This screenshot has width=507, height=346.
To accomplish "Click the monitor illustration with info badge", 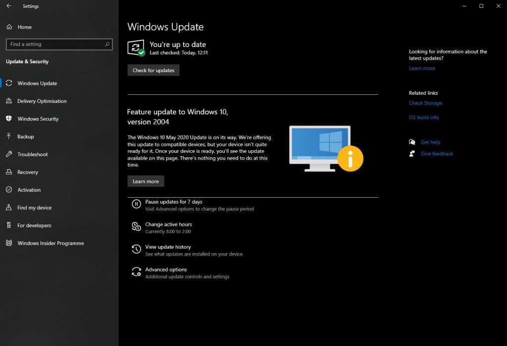I will click(326, 148).
